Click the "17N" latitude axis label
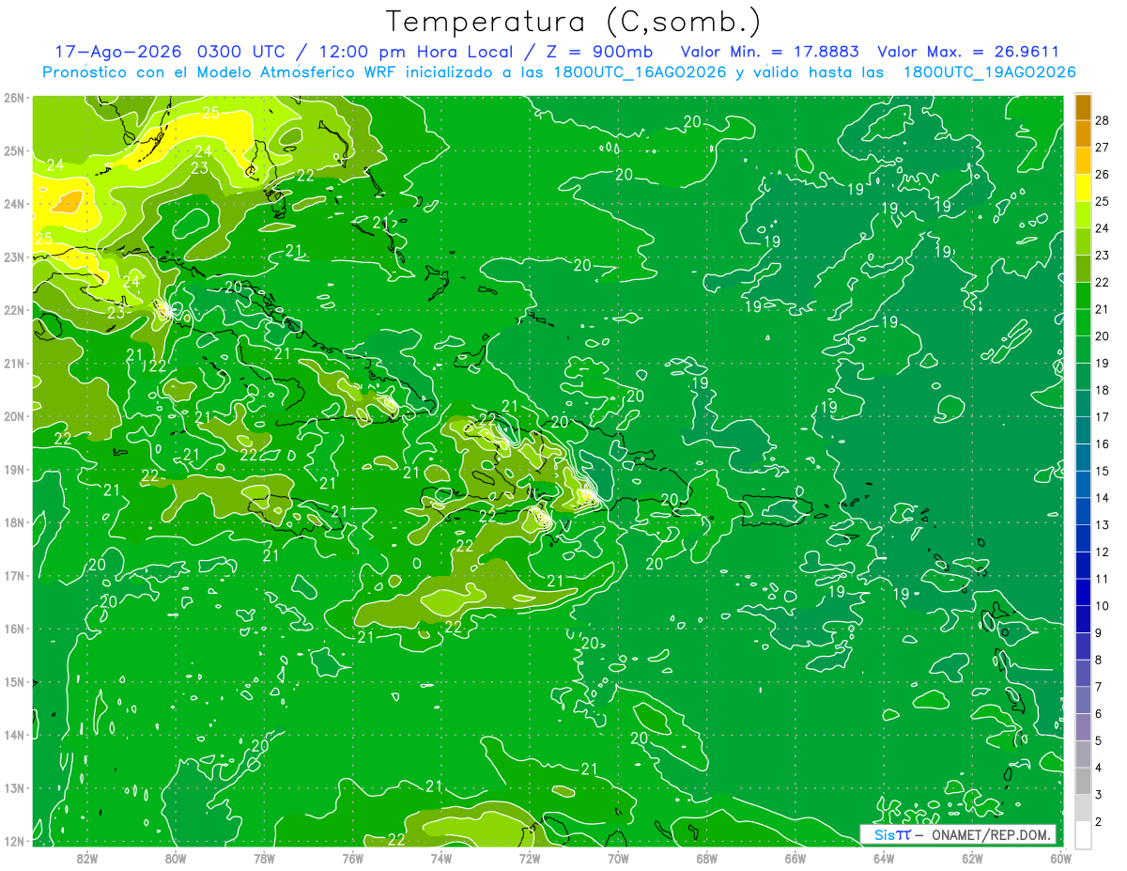The width and height of the screenshot is (1127, 871). click(x=14, y=575)
